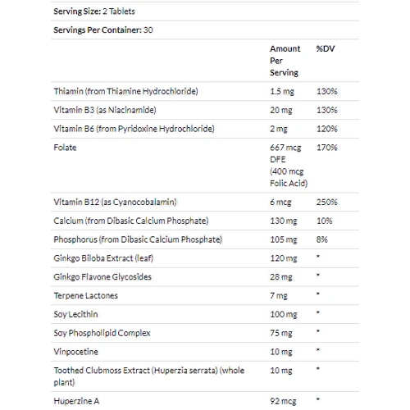
Task: Click the Vitamin B3 (as Niacinamide) label
Action: 105,110
